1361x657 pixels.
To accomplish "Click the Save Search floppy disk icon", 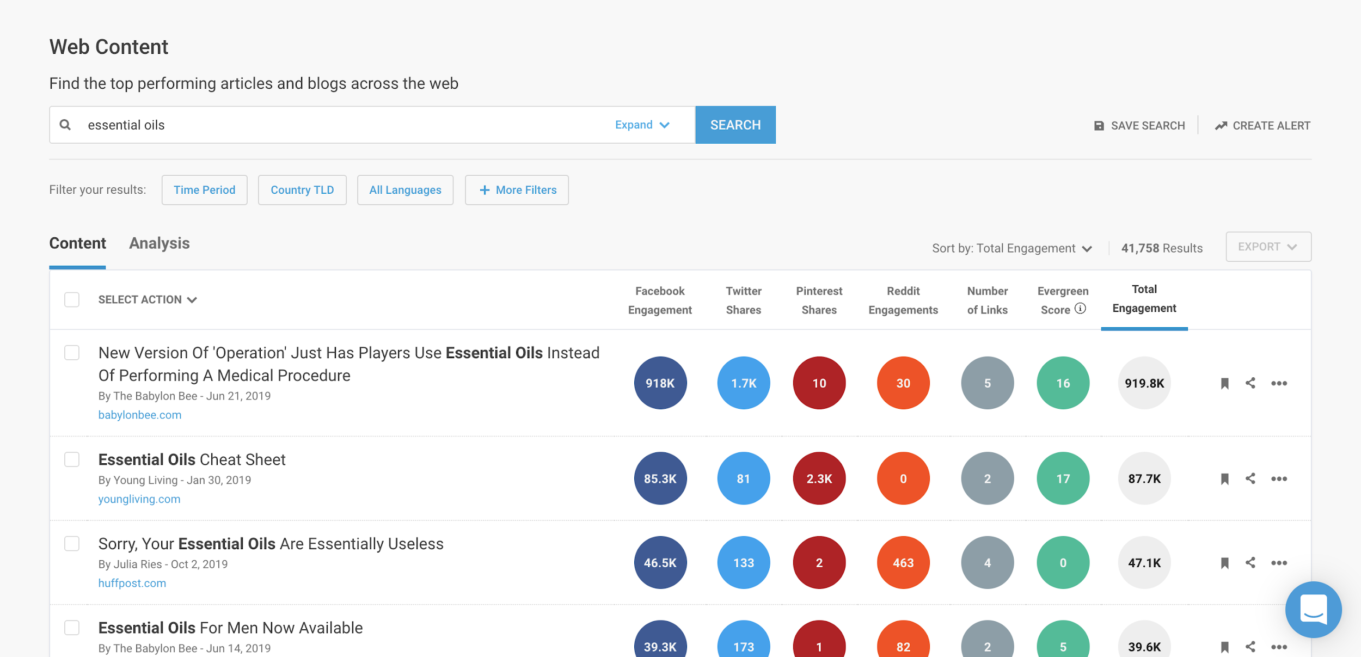I will click(x=1099, y=126).
